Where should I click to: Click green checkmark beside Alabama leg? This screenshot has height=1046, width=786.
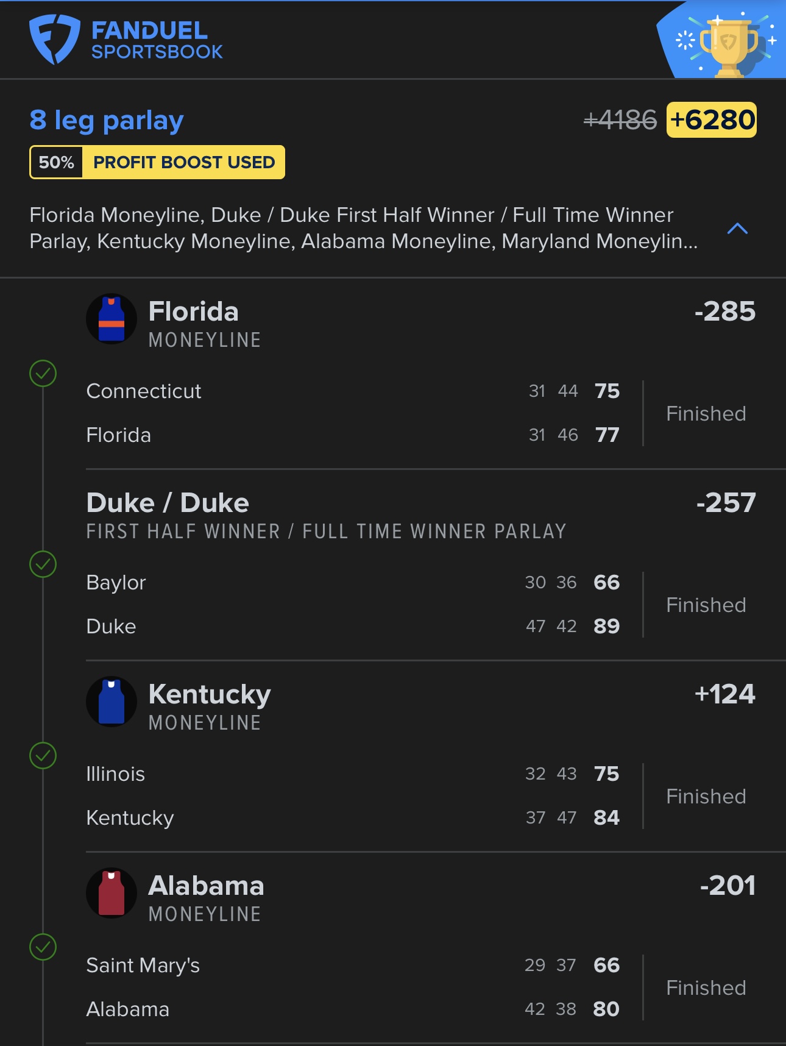click(43, 947)
